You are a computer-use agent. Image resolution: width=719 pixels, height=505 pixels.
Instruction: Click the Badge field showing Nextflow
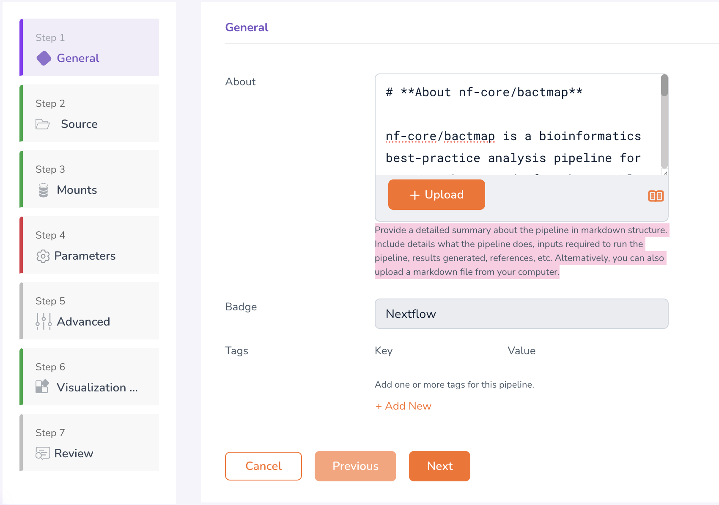[521, 314]
